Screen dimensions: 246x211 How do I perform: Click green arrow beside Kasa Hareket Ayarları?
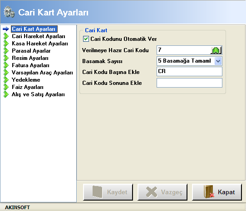point(6,44)
